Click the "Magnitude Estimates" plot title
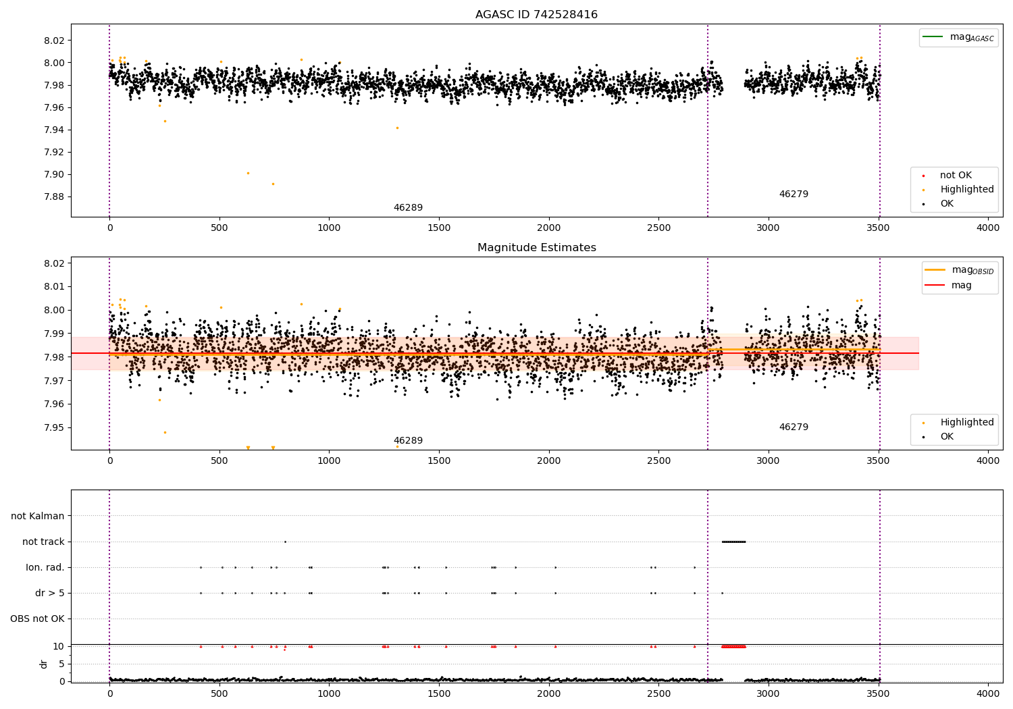Screen dimensions: 1013x709 pyautogui.click(x=536, y=248)
